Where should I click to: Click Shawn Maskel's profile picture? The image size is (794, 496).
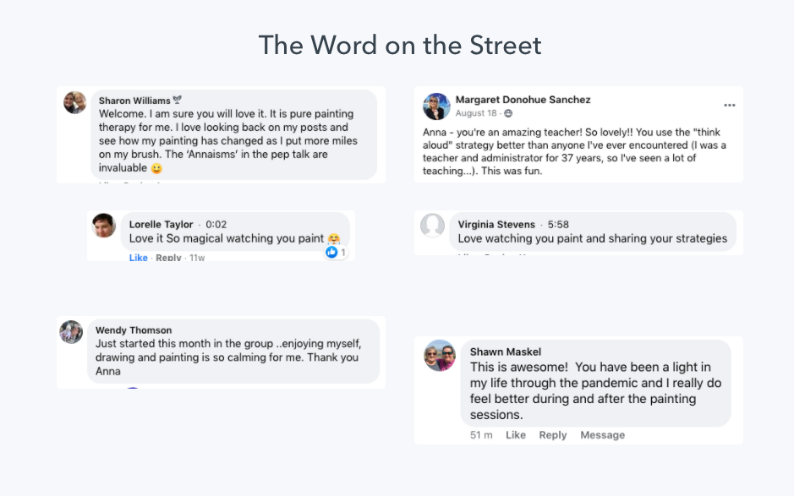tap(440, 356)
